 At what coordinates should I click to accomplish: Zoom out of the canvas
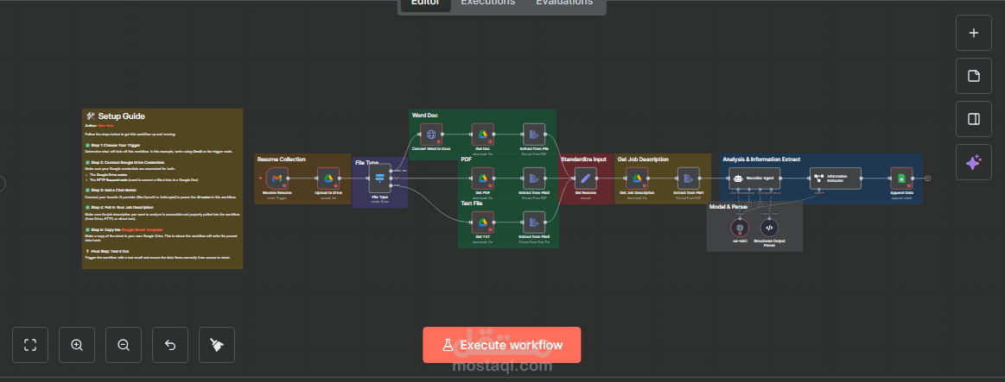click(124, 345)
